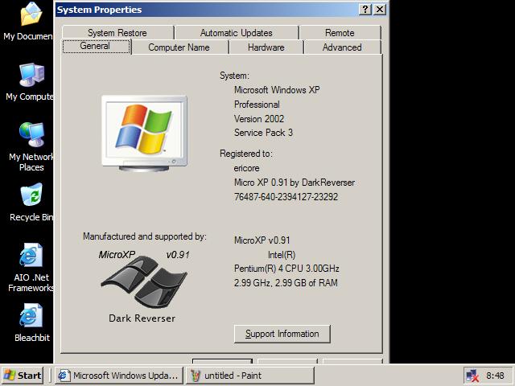The width and height of the screenshot is (515, 386).
Task: Switch to the Computer Name tab
Action: pos(179,47)
